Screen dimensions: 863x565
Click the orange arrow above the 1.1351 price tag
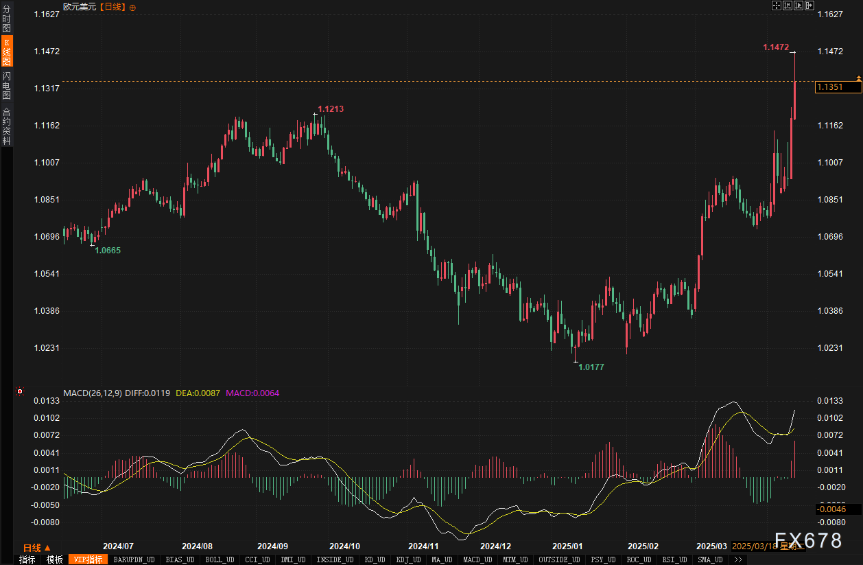[858, 78]
